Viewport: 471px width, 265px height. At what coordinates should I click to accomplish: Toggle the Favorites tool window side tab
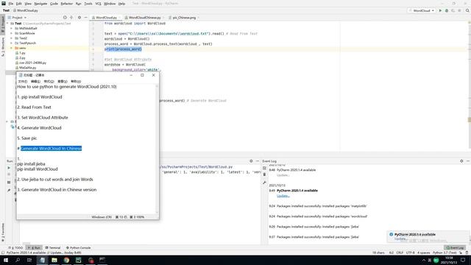pos(3,233)
